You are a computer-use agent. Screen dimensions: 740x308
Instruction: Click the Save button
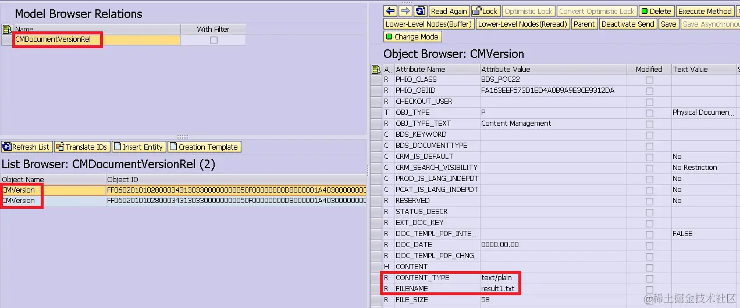pyautogui.click(x=668, y=24)
